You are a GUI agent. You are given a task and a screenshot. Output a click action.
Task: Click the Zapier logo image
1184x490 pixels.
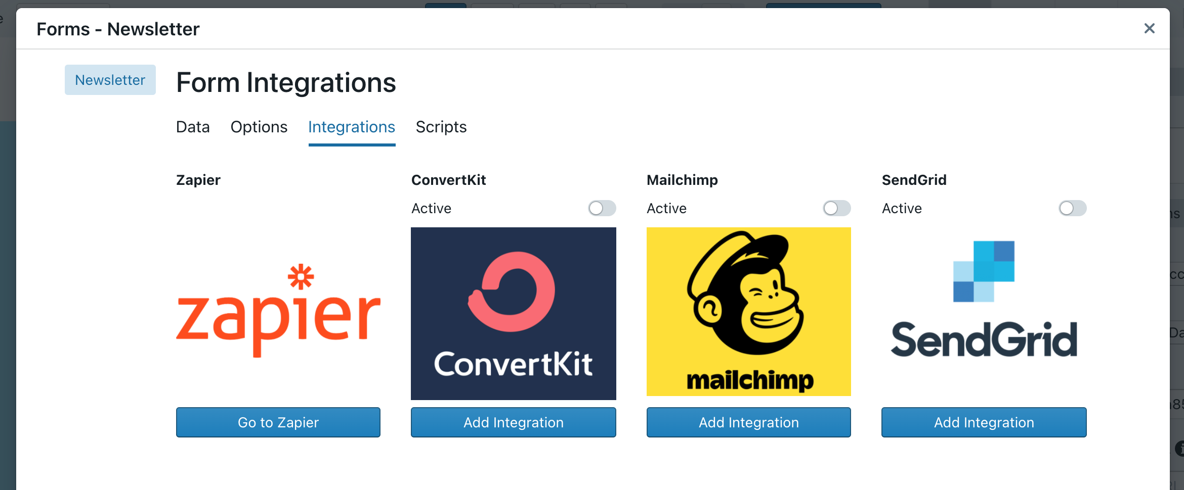[278, 311]
